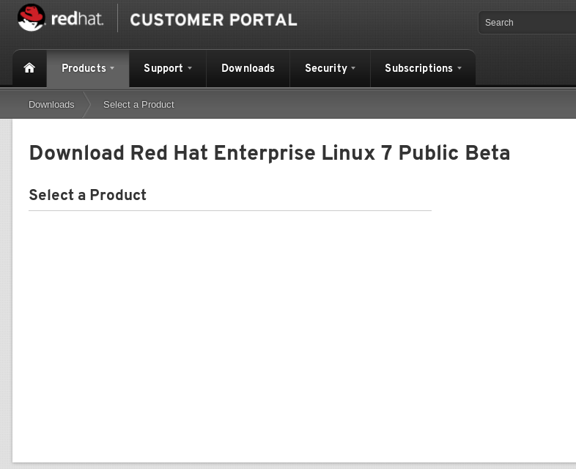This screenshot has width=576, height=469.
Task: Open the Support menu
Action: click(168, 68)
